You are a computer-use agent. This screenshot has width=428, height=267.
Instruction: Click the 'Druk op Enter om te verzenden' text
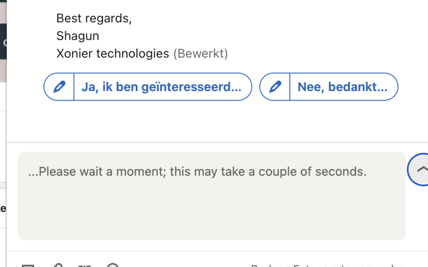[x=328, y=266]
